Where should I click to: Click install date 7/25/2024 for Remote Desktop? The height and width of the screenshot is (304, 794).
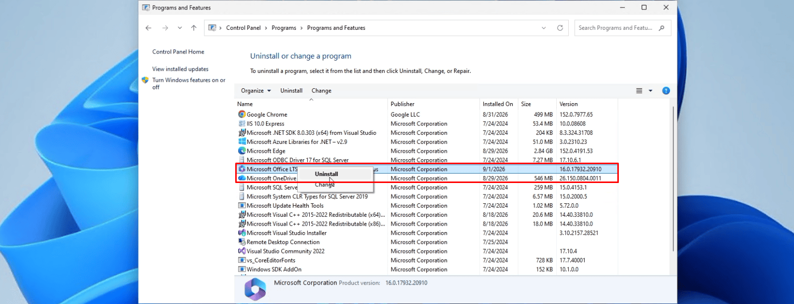click(x=495, y=242)
